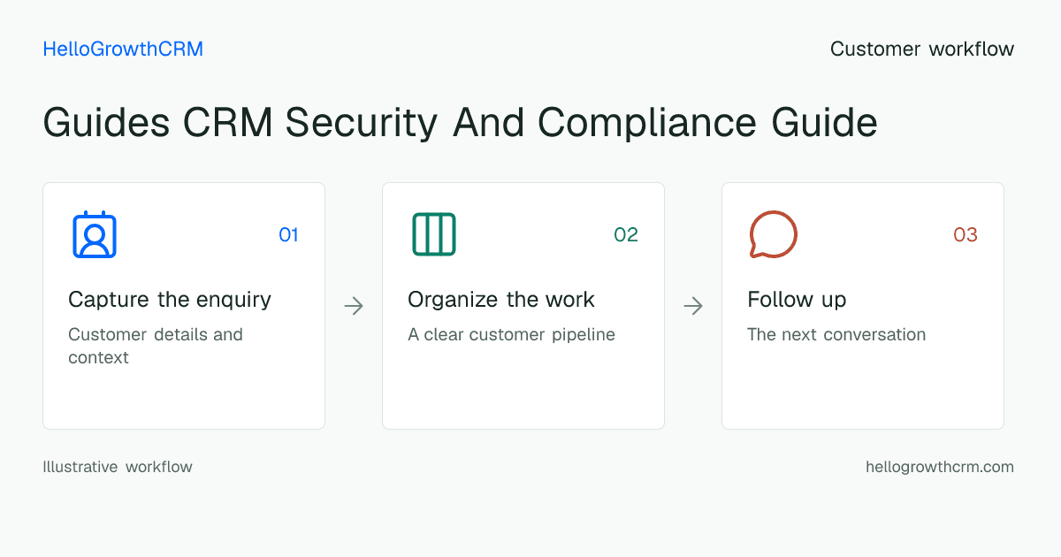Click the arrow after Capture the enquiry card
Image resolution: width=1061 pixels, height=557 pixels.
tap(354, 306)
